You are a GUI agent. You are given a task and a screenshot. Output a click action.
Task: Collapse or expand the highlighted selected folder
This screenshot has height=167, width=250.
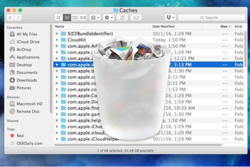[57, 65]
